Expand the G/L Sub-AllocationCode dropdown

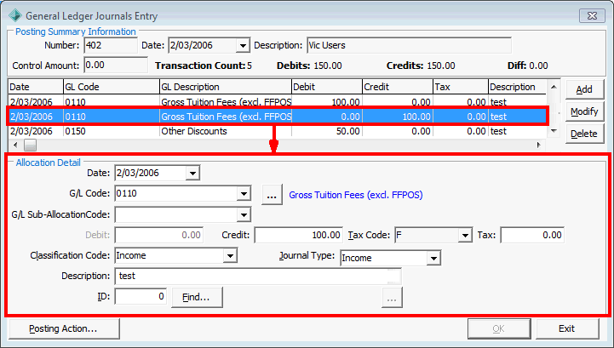244,215
